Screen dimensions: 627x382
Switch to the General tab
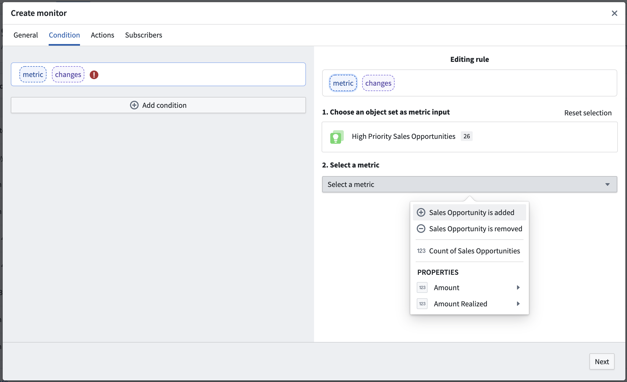point(26,35)
